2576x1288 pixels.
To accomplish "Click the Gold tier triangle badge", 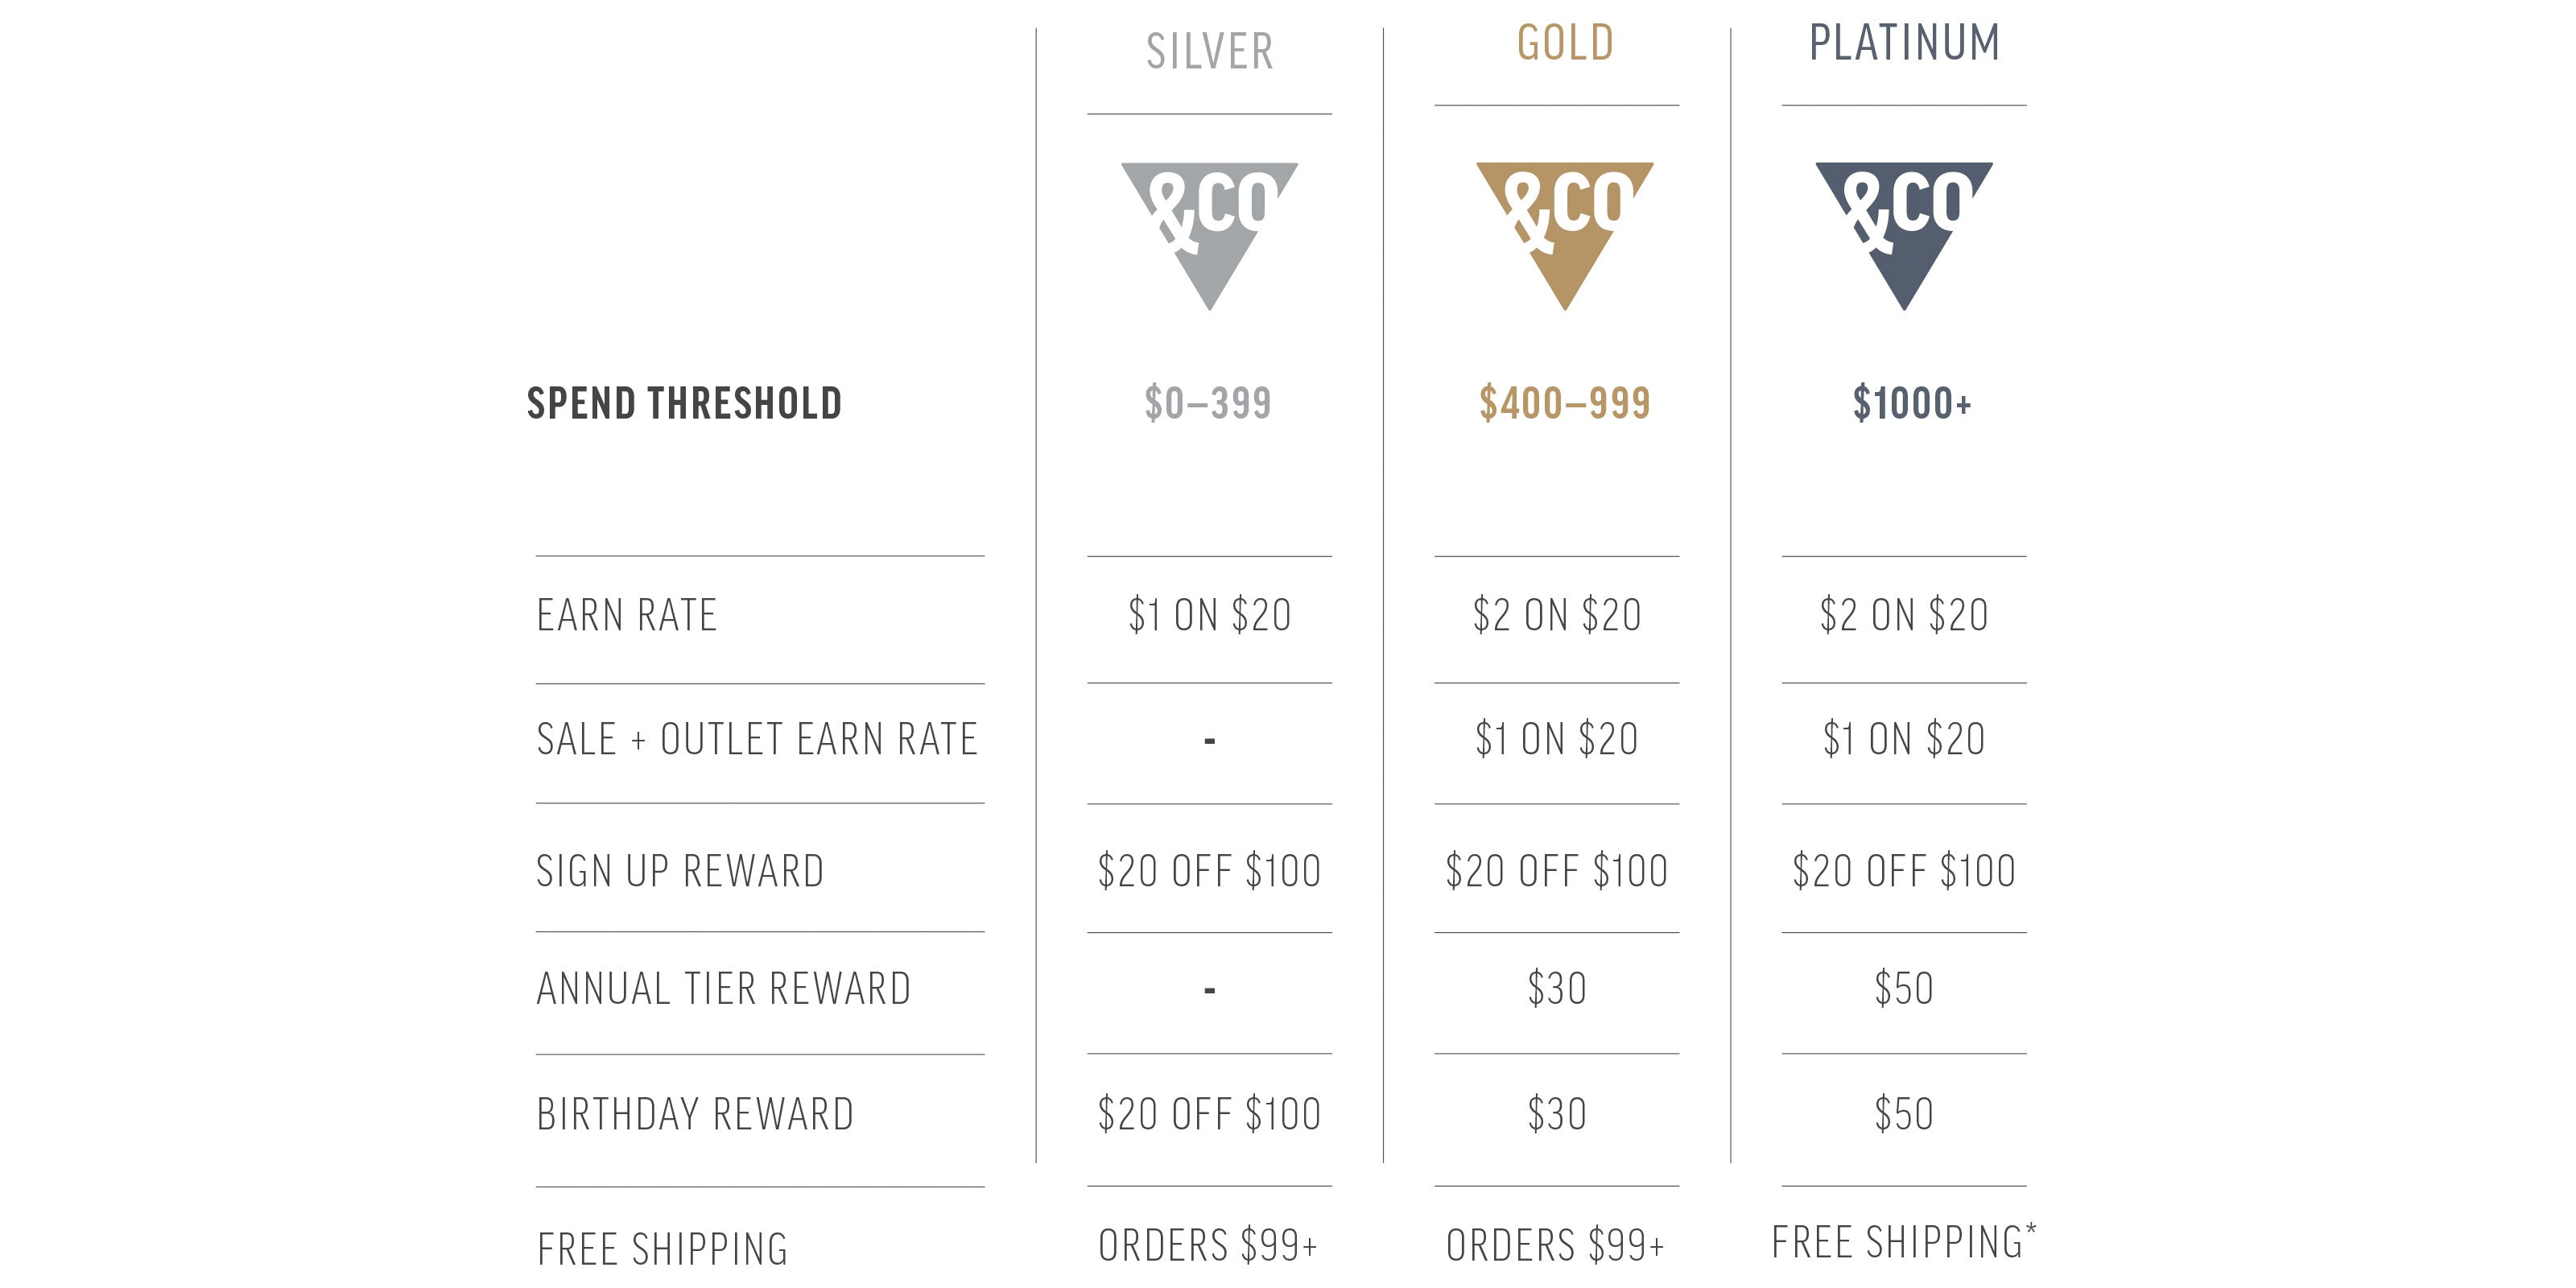I will 1564,225.
